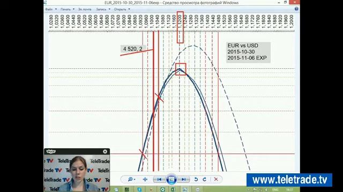Select the Photo Viewer taskbar icon
Image resolution: width=343 pixels, height=192 pixels.
tap(184, 190)
